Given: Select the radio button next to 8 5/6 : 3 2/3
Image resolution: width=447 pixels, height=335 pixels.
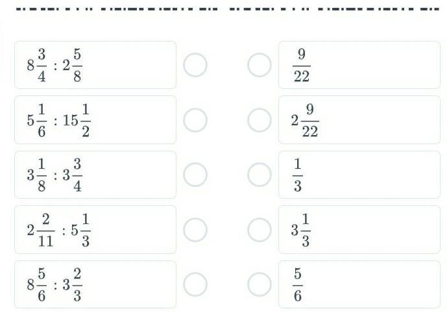Looking at the screenshot, I should (x=195, y=284).
